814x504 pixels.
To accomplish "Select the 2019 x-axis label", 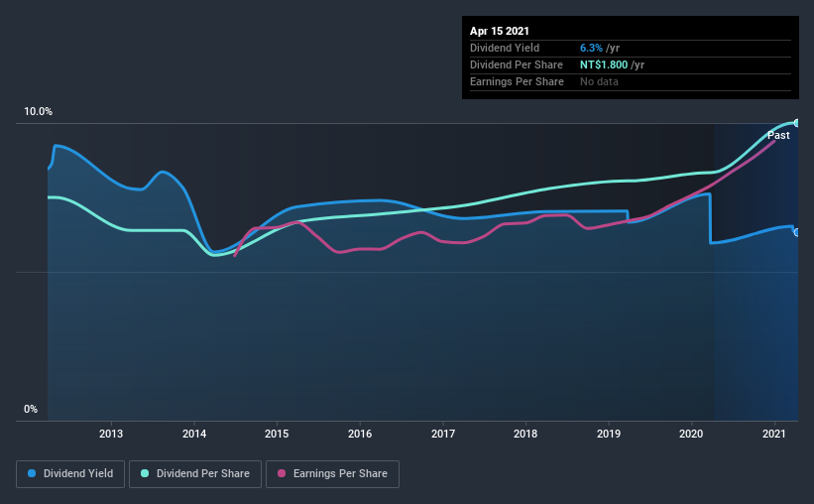I will [x=609, y=434].
